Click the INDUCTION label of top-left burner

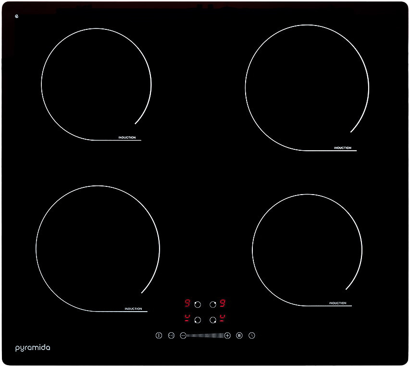pos(127,138)
